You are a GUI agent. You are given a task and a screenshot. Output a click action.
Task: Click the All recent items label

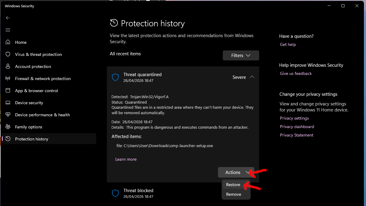[x=125, y=54]
